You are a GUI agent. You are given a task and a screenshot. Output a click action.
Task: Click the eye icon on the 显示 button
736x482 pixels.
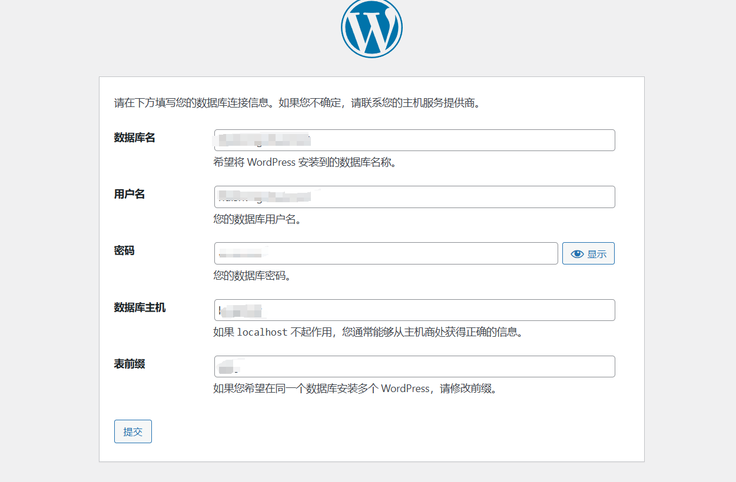(x=576, y=253)
